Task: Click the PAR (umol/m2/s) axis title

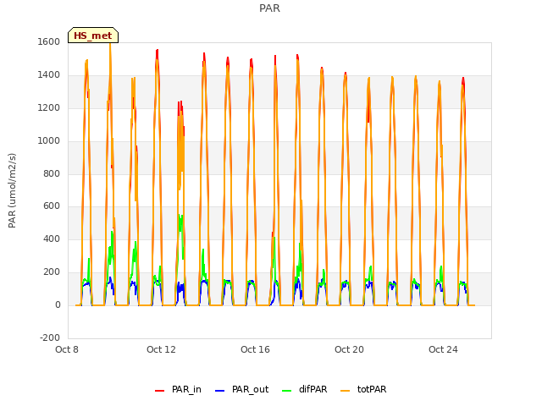Action: point(12,190)
